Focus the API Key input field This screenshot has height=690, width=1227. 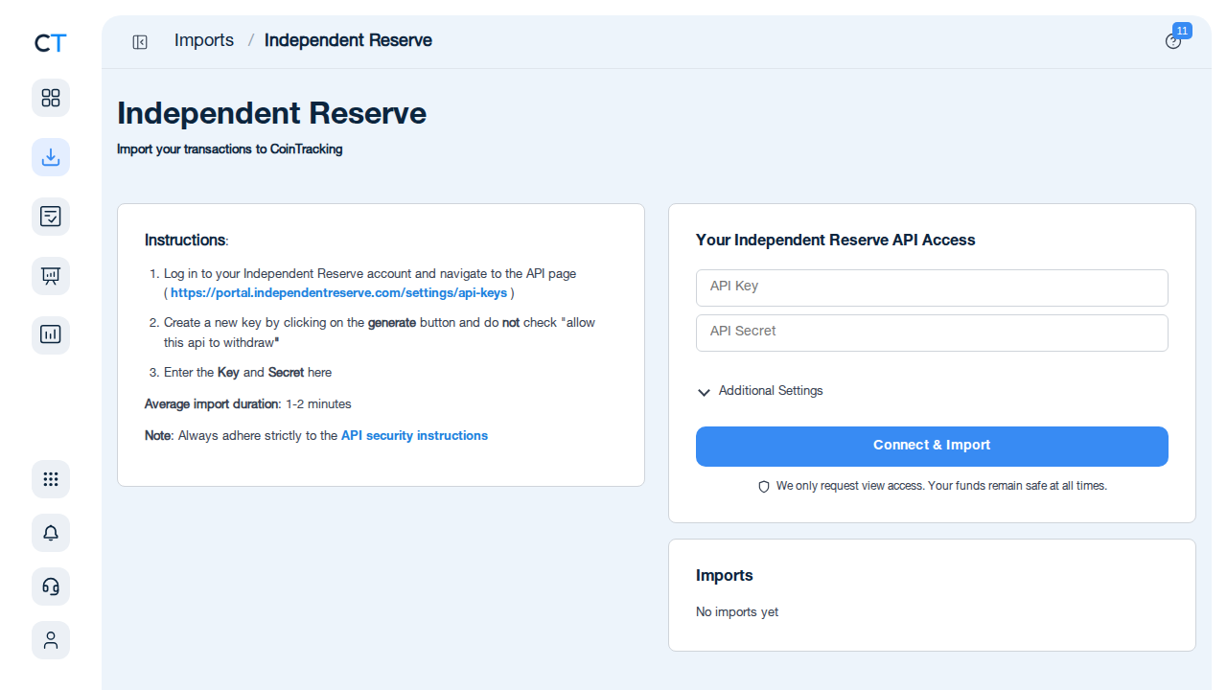pyautogui.click(x=932, y=287)
